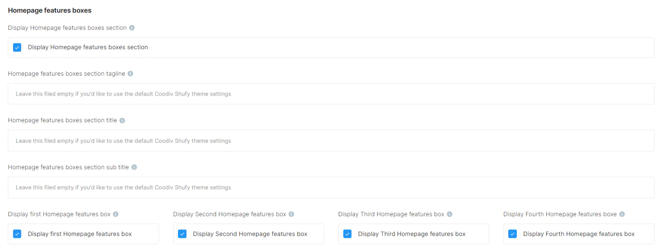Image resolution: width=662 pixels, height=249 pixels.
Task: Toggle the Second Homepage features box checkbox
Action: coord(182,234)
